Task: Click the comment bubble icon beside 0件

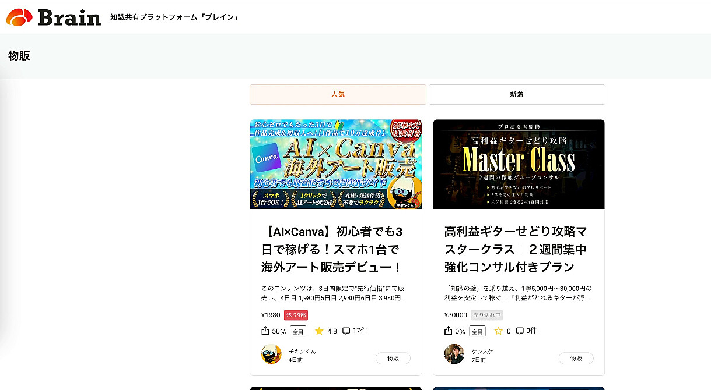Action: tap(520, 331)
